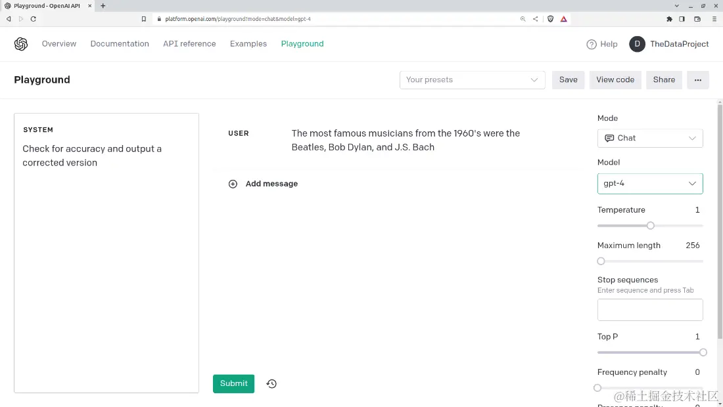Click the Maximum length value 256

pyautogui.click(x=693, y=246)
